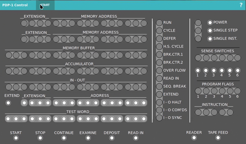The image size is (246, 144).
Task: Click the READ IN indicator lamp
Action: coord(159,78)
